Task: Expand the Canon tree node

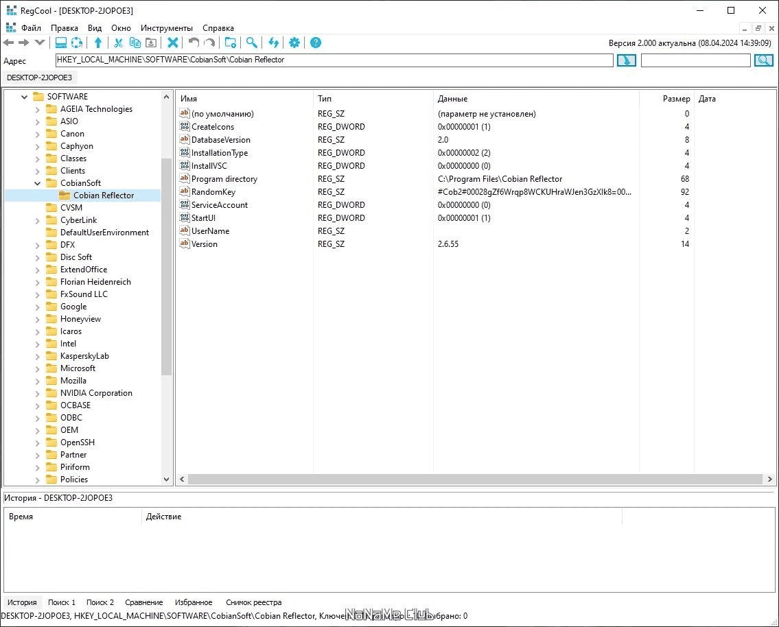Action: pyautogui.click(x=37, y=134)
